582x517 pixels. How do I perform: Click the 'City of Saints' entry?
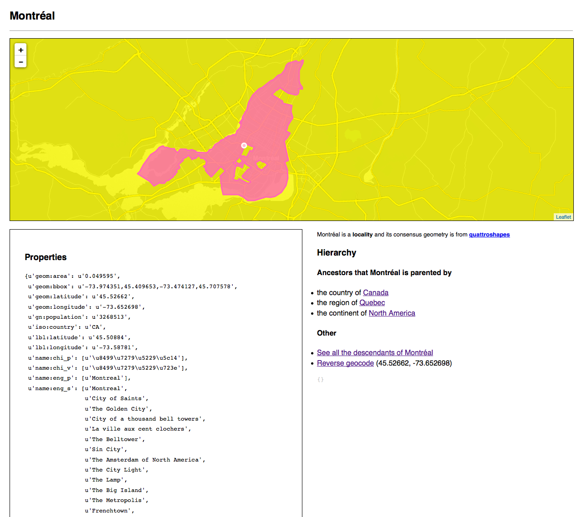117,398
